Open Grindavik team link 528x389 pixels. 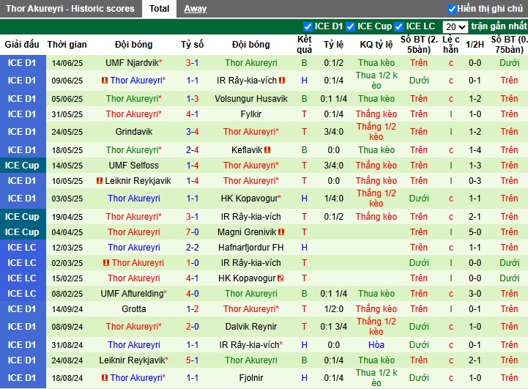click(134, 132)
